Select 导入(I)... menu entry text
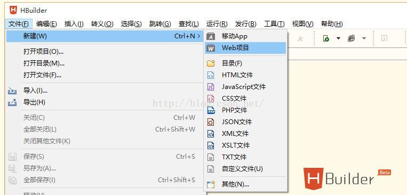 (35, 91)
